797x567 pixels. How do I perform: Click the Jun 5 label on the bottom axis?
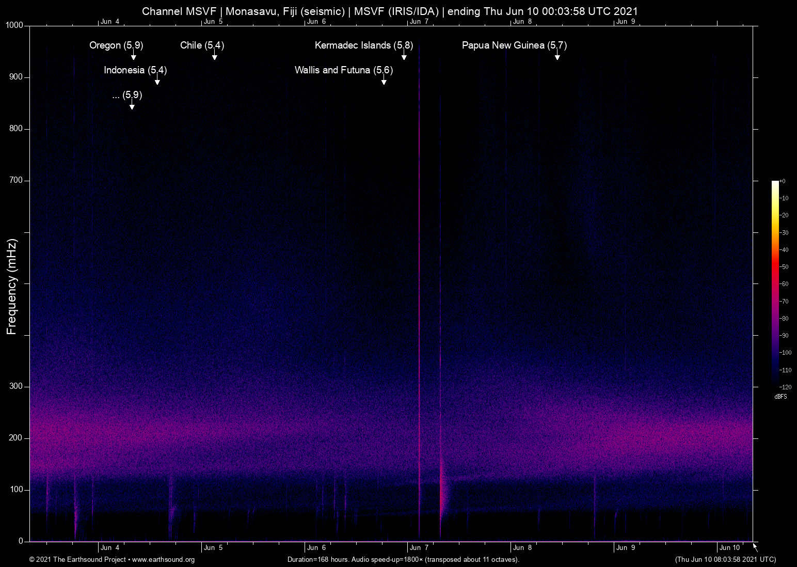click(213, 548)
